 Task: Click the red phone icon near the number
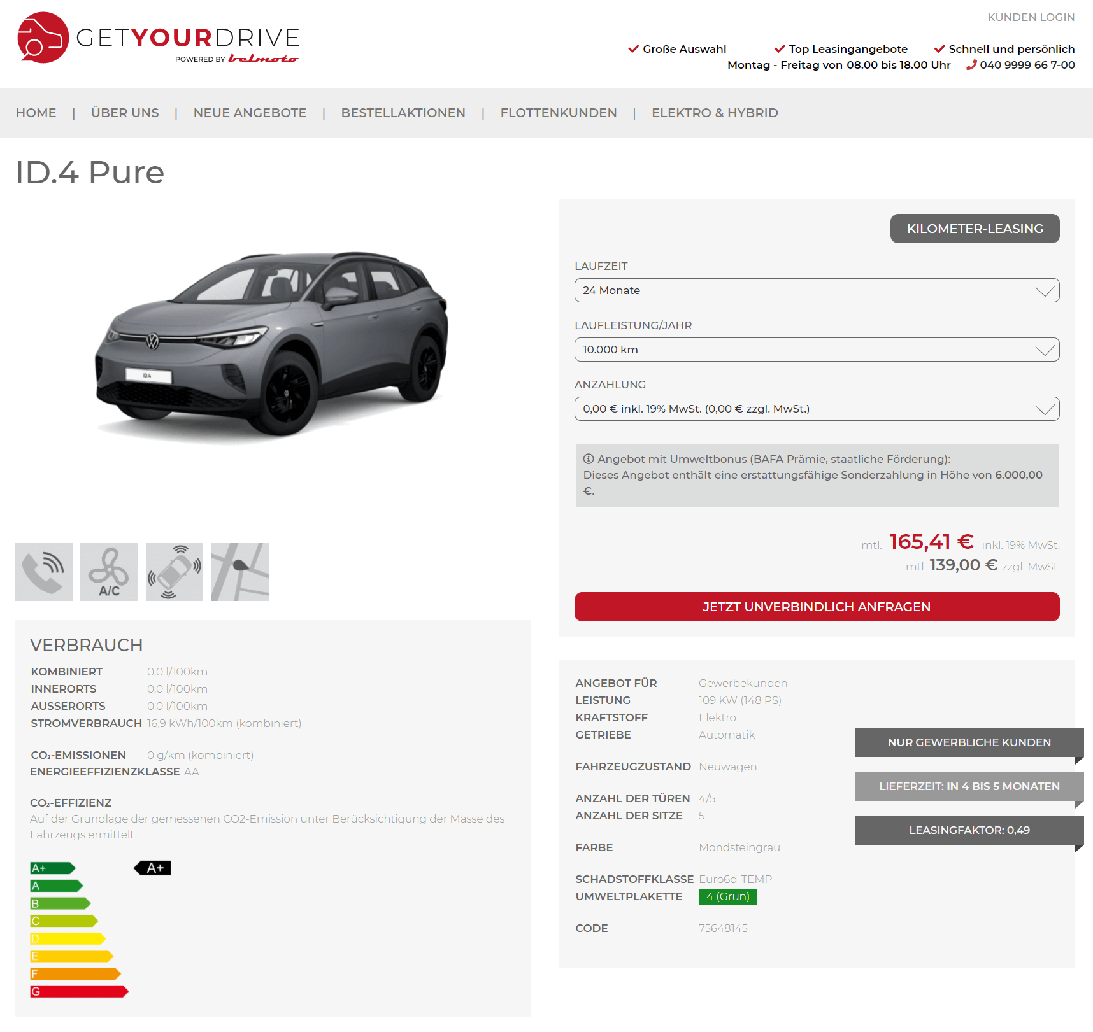(971, 65)
